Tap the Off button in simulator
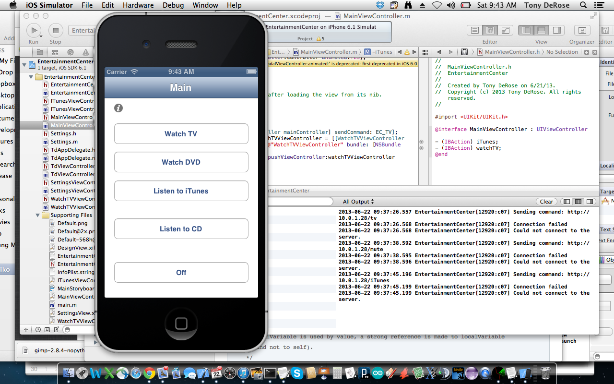 tap(181, 273)
